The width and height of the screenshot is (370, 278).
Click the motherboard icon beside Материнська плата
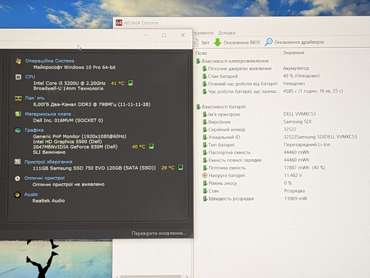point(18,114)
